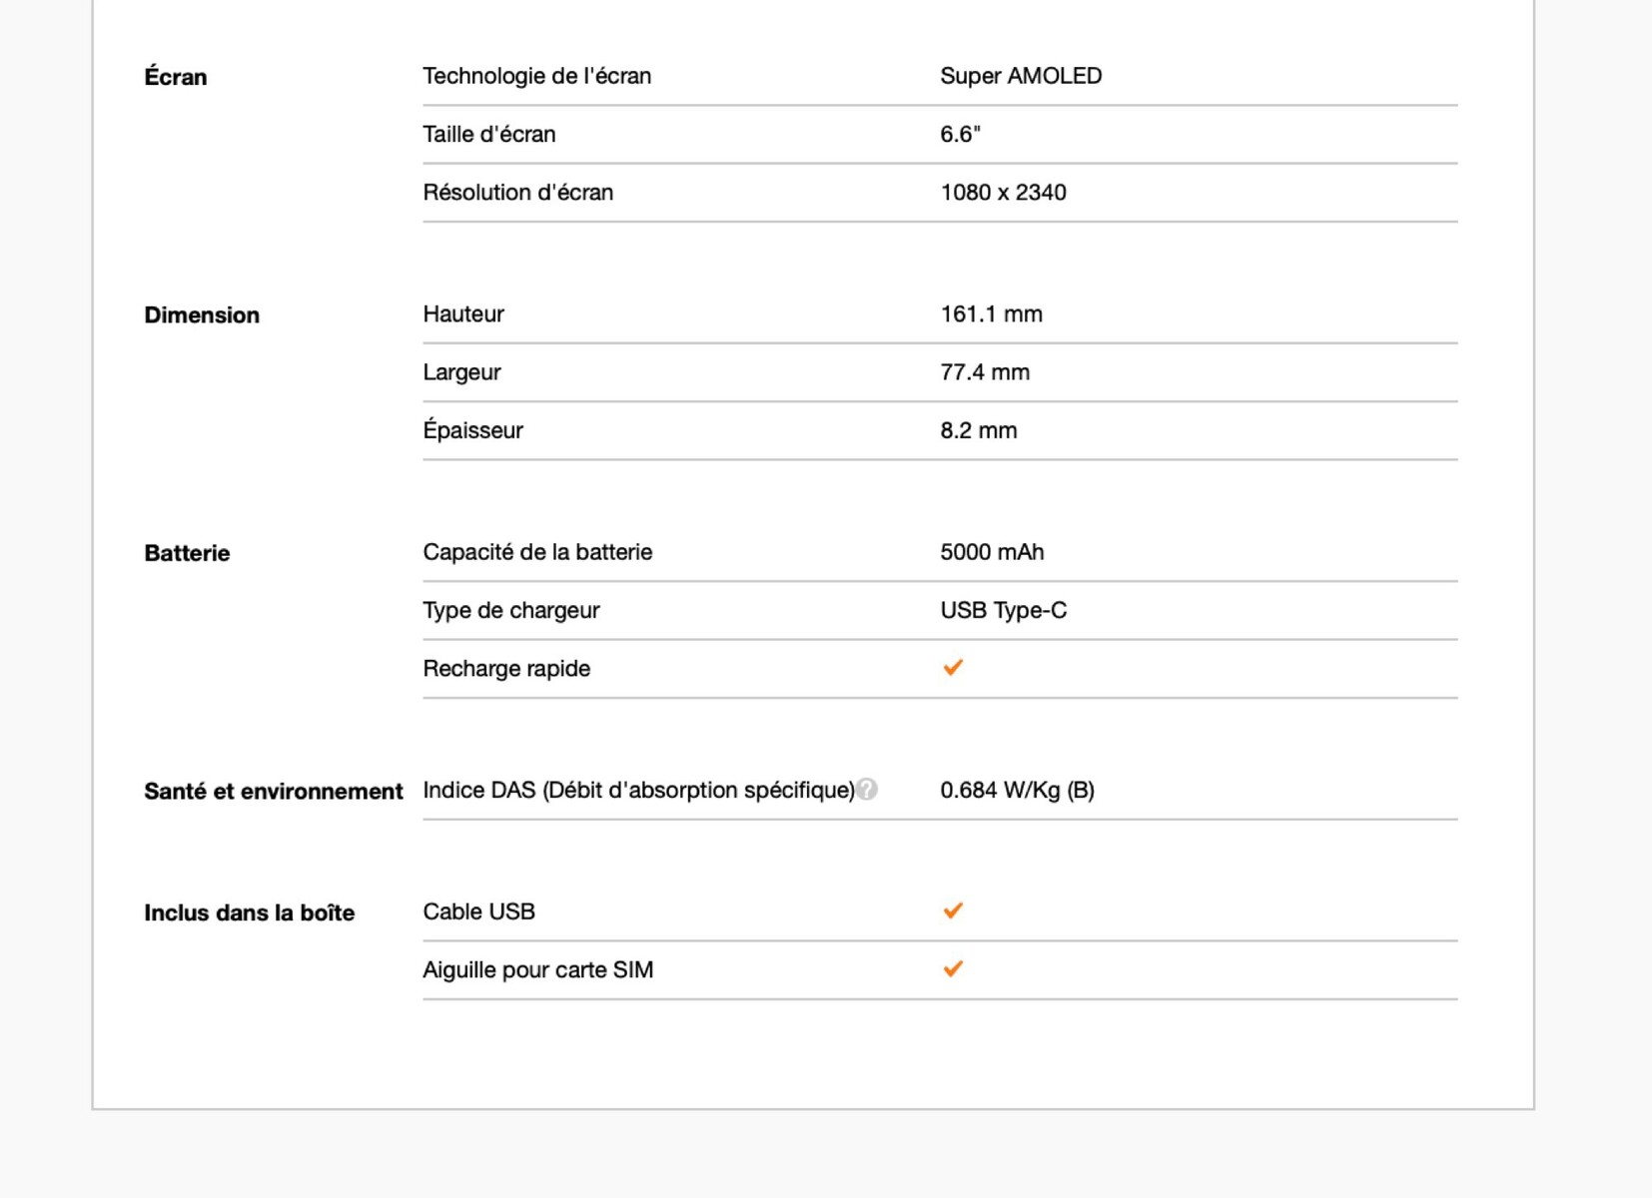Click the 1080 x 2340 resolution value
Image resolution: width=1652 pixels, height=1198 pixels.
tap(1003, 193)
